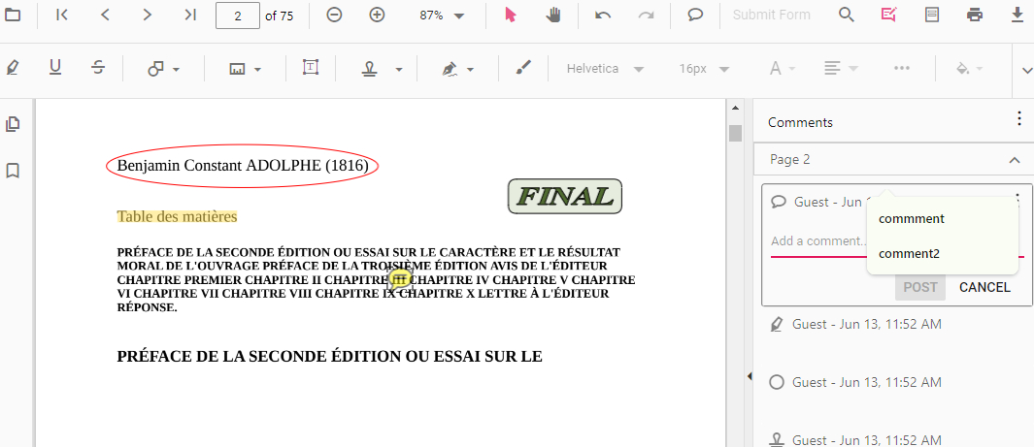
Task: Select the text selection pointer tool
Action: [510, 16]
